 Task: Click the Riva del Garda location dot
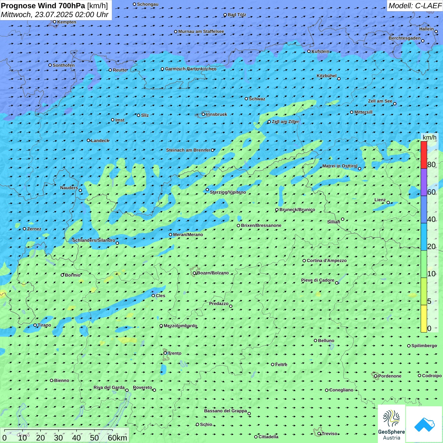click(127, 390)
